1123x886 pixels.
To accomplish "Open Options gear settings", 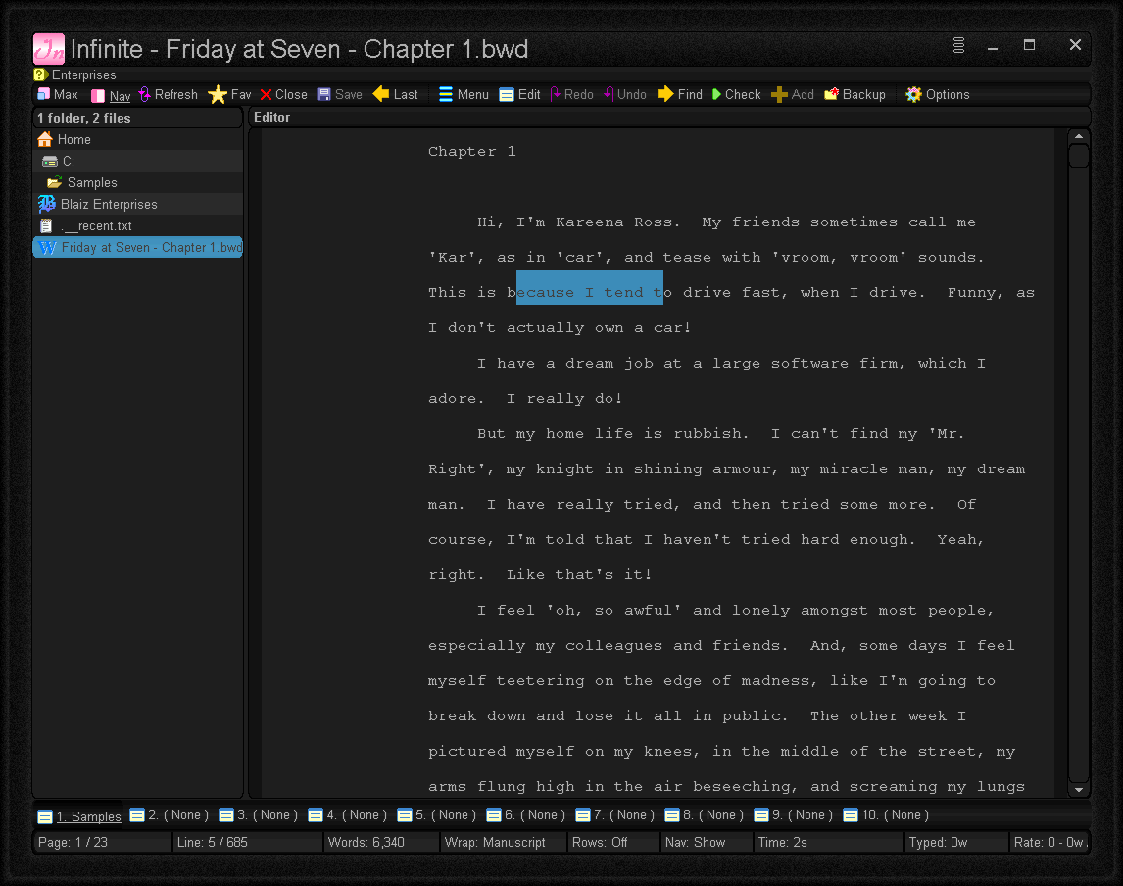I will pos(938,94).
